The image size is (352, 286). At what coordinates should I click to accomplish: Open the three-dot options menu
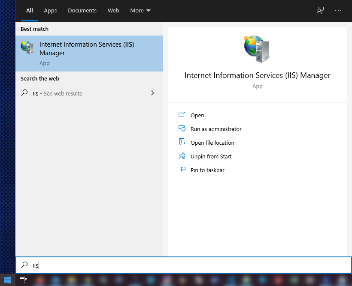pyautogui.click(x=338, y=10)
